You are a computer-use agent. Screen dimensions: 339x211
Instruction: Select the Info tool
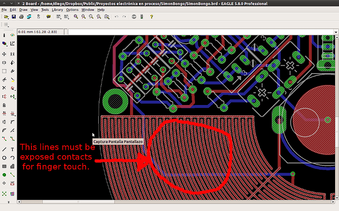[4, 35]
